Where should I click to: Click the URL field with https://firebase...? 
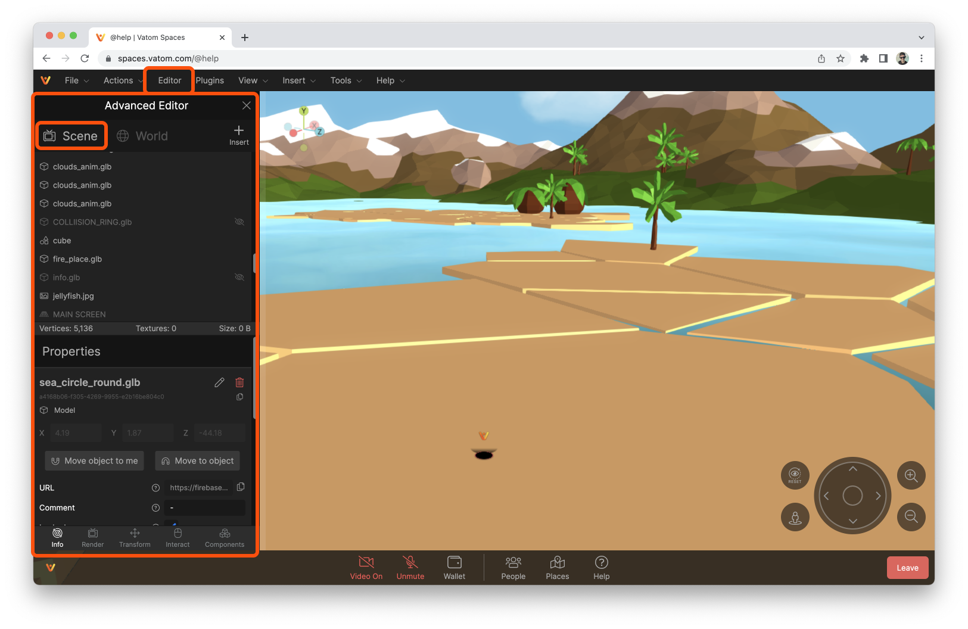tap(199, 488)
